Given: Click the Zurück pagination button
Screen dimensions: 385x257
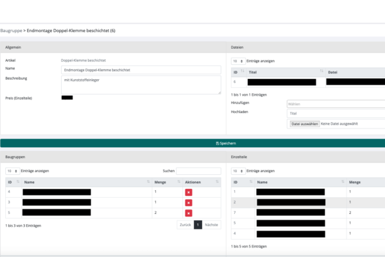Looking at the screenshot, I should point(185,225).
